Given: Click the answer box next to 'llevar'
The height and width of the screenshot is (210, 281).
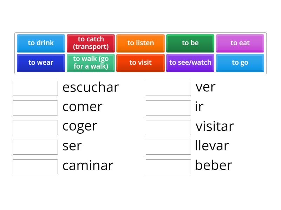Looking at the screenshot, I should [x=168, y=147].
